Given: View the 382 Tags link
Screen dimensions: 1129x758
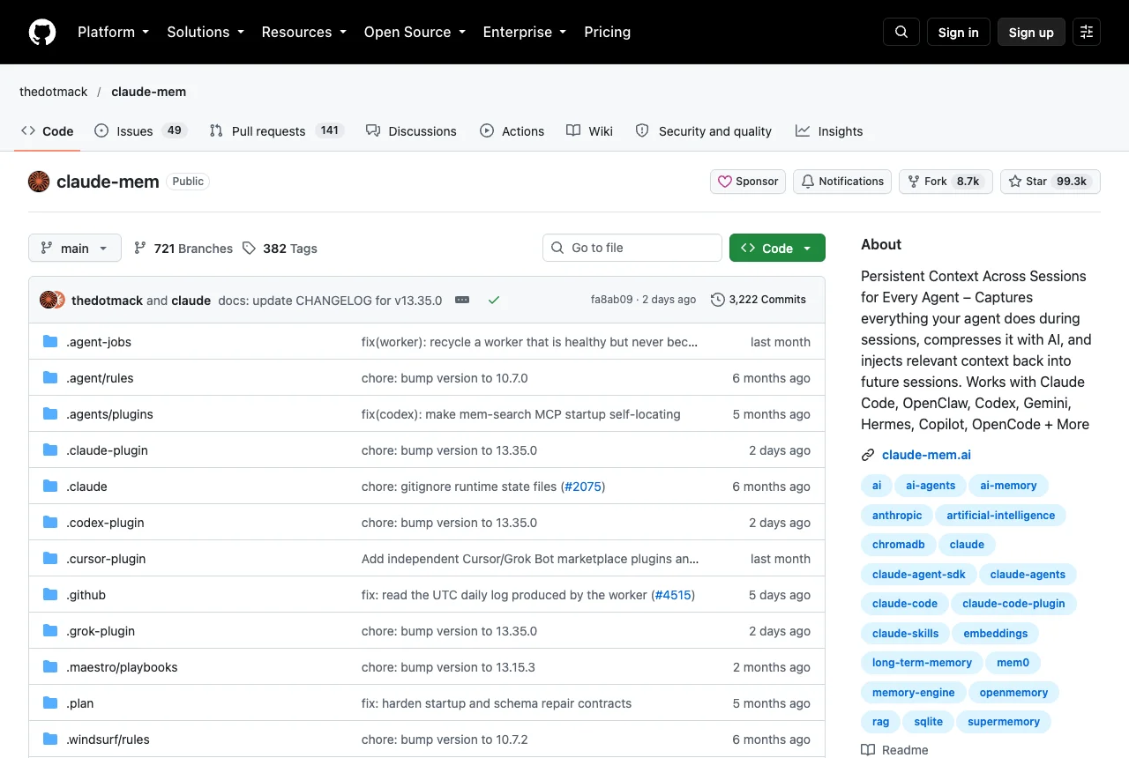Looking at the screenshot, I should 280,249.
